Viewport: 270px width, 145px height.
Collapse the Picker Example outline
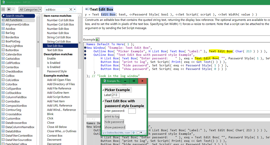point(103,90)
